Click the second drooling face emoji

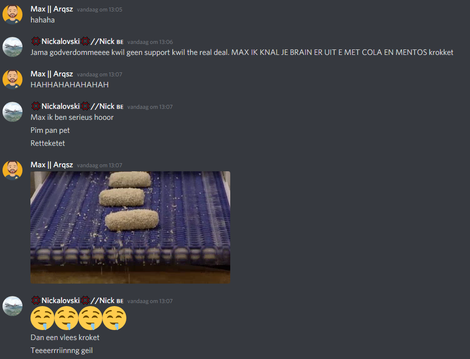point(66,318)
